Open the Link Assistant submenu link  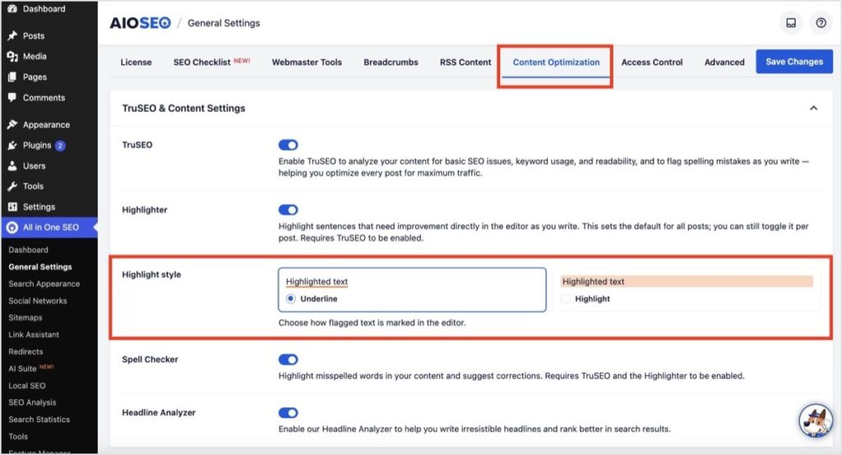[34, 335]
